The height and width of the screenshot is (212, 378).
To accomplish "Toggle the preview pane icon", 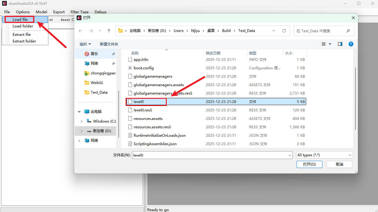I will [x=340, y=44].
